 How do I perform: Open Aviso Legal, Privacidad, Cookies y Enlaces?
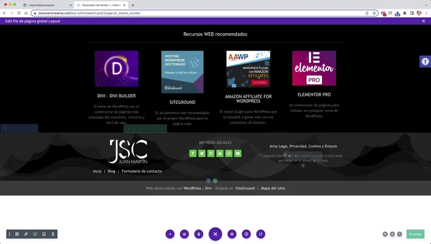pyautogui.click(x=303, y=146)
